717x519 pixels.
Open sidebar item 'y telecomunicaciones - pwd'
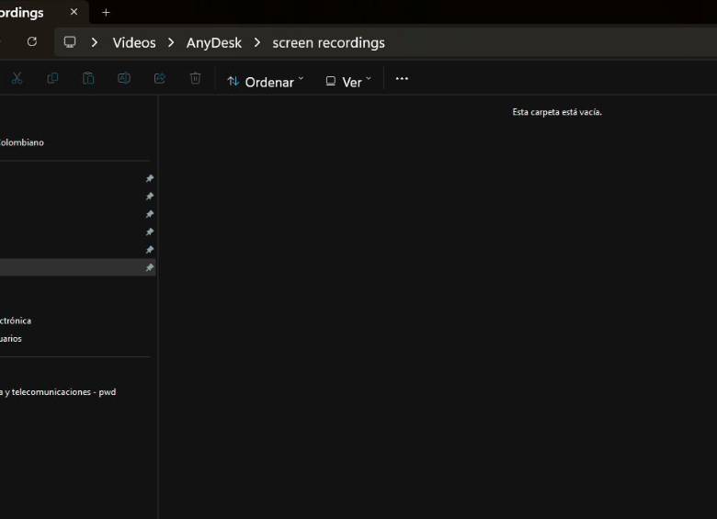[58, 392]
